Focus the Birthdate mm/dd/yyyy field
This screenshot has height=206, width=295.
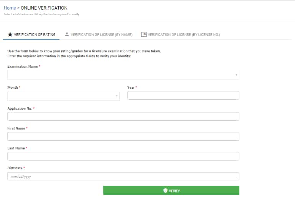pyautogui.click(x=123, y=176)
